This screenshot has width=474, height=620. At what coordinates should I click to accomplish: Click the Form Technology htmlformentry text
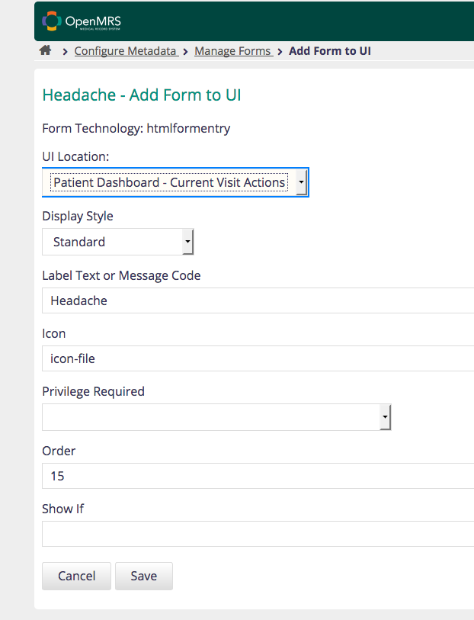136,128
